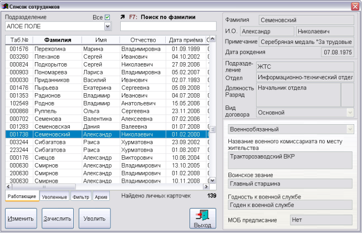Select Сибагатова row with number 223244
Screen dimensions: 362x233
(108, 150)
